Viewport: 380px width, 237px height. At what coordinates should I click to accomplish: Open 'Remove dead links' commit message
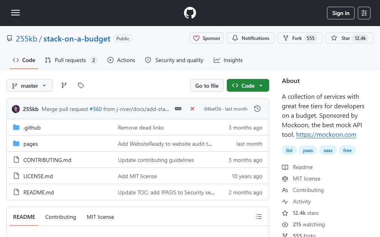[x=141, y=128]
